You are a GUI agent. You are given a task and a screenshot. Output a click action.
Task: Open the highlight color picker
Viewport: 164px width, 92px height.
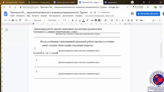[x=87, y=20]
